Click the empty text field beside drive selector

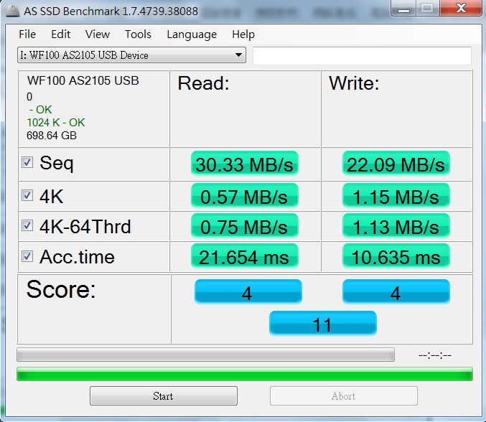pyautogui.click(x=362, y=56)
